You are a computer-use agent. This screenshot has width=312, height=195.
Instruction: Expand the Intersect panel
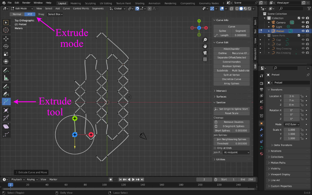click(222, 91)
